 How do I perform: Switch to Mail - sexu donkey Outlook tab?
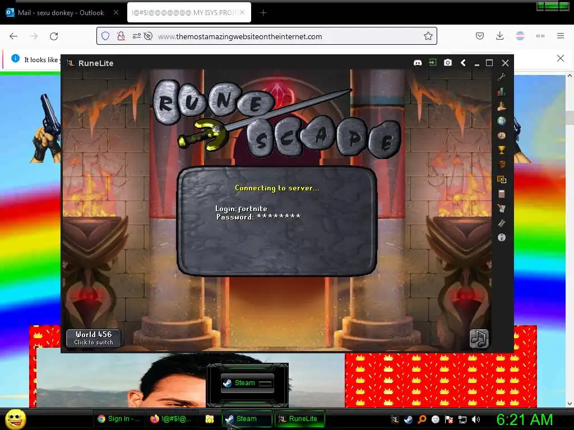click(x=61, y=13)
